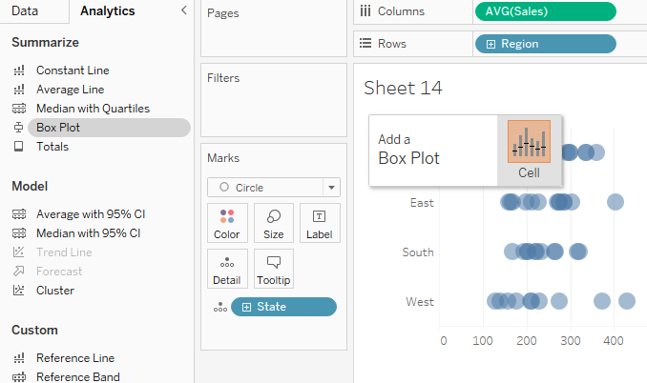The image size is (647, 383).
Task: Expand the Region pill on Rows
Action: pyautogui.click(x=490, y=44)
